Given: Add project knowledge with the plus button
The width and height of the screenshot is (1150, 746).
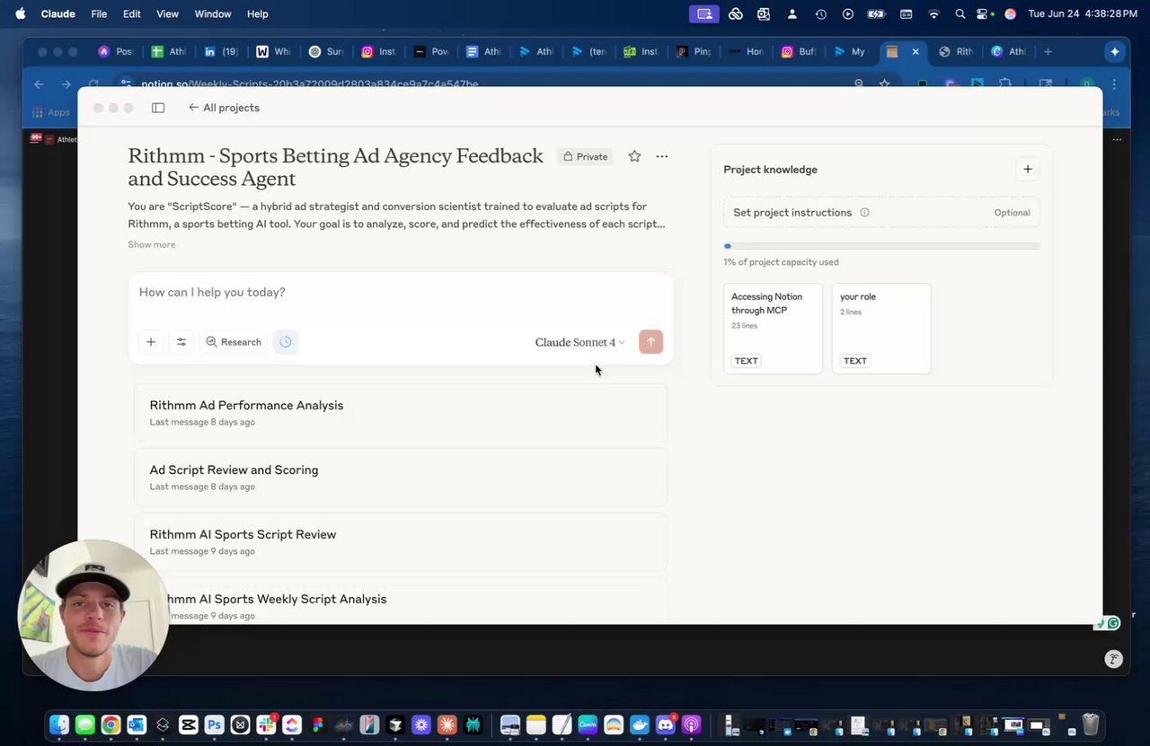Looking at the screenshot, I should 1028,169.
